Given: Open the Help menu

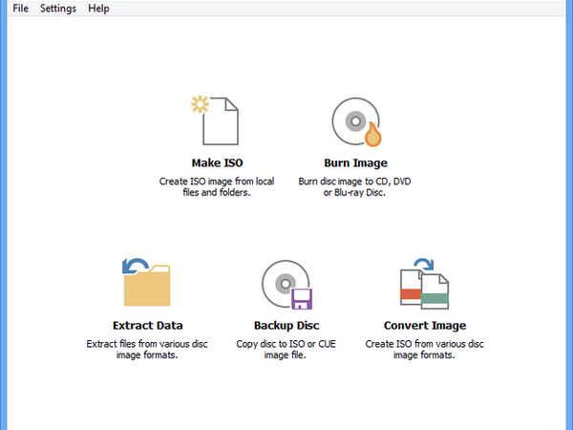Looking at the screenshot, I should pos(98,8).
